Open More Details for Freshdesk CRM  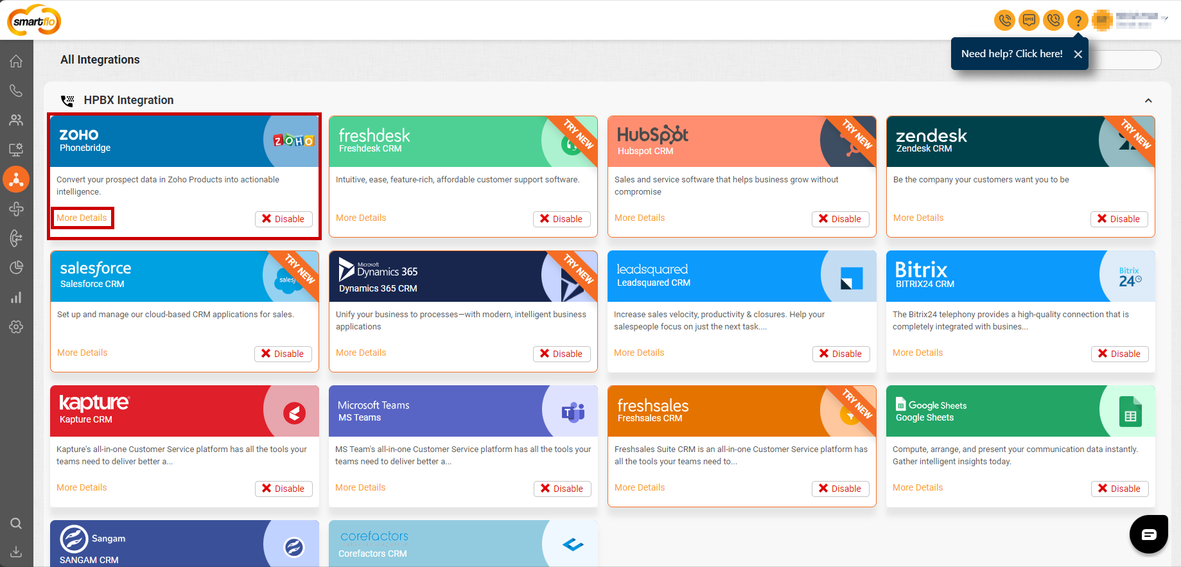361,218
